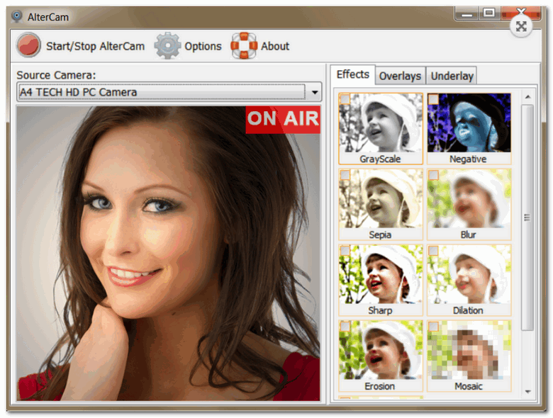Click the Start/Stop AlterCam label
Viewport: 553px width, 418px height.
pos(95,46)
